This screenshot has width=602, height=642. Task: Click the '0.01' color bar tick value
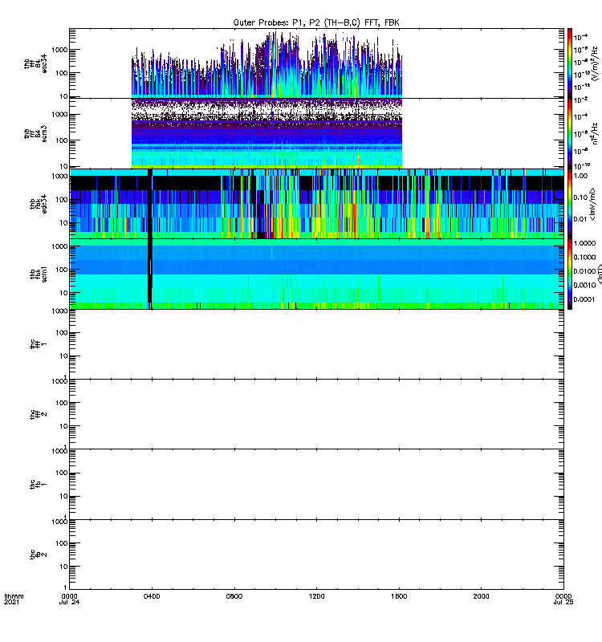[580, 219]
